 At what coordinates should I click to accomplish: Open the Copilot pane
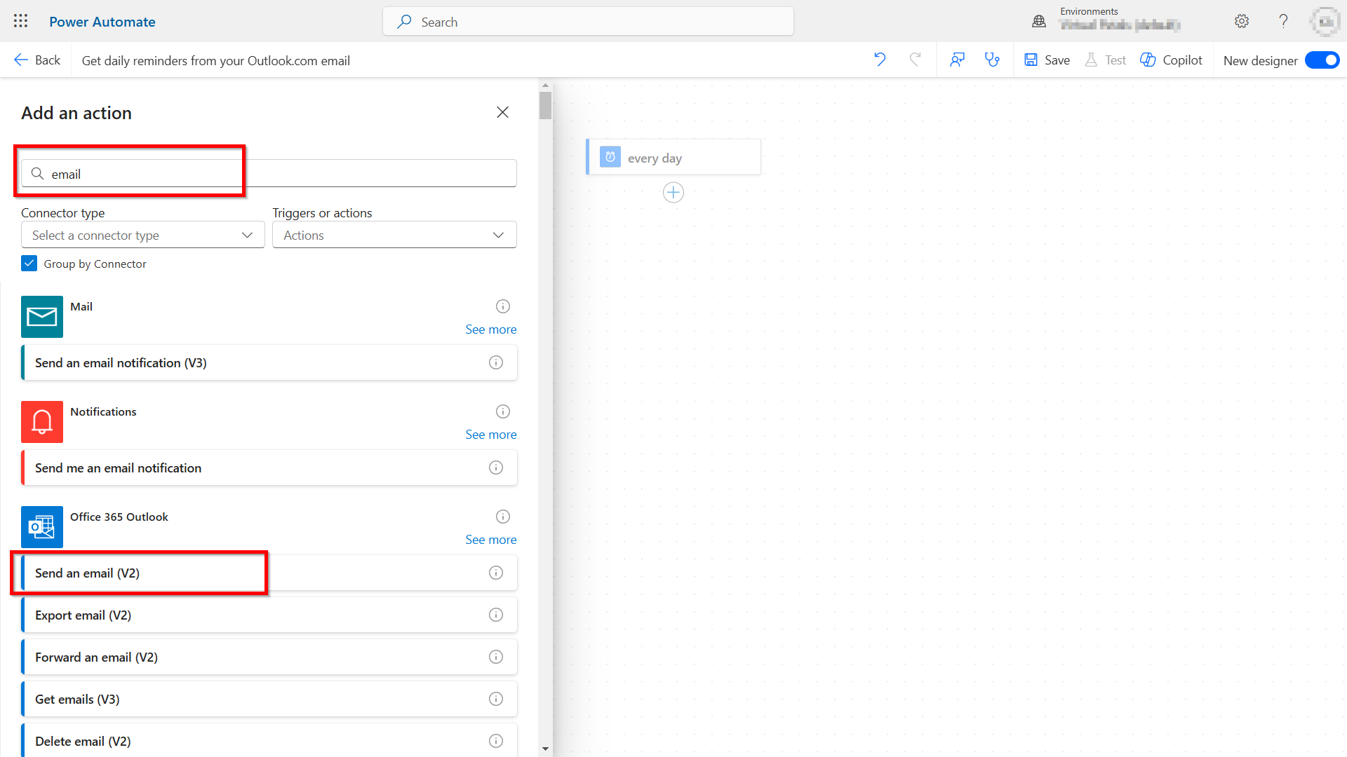[1171, 60]
